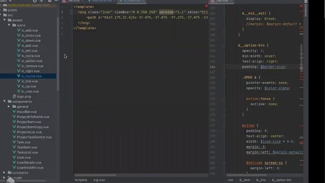Screen dimensions: 325x183
Task: Click the screen-xs mixin reference
Action: tap(274, 163)
